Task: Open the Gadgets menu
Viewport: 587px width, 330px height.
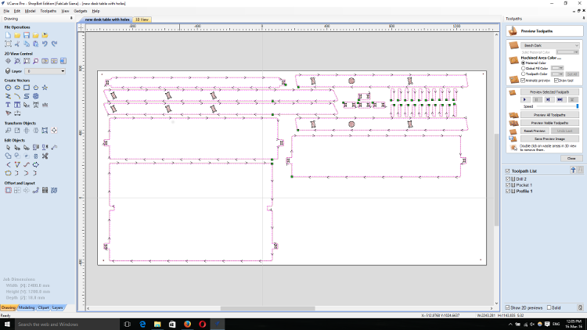Action: (x=81, y=11)
